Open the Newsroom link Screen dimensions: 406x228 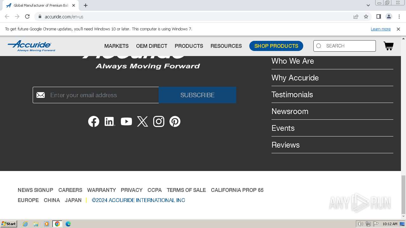(x=290, y=111)
